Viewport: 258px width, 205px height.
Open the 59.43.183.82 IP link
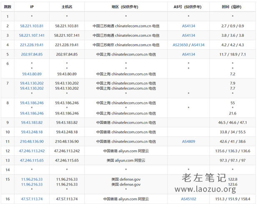pos(32,123)
